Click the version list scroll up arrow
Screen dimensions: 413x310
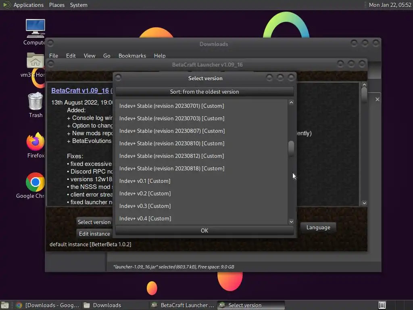(291, 102)
